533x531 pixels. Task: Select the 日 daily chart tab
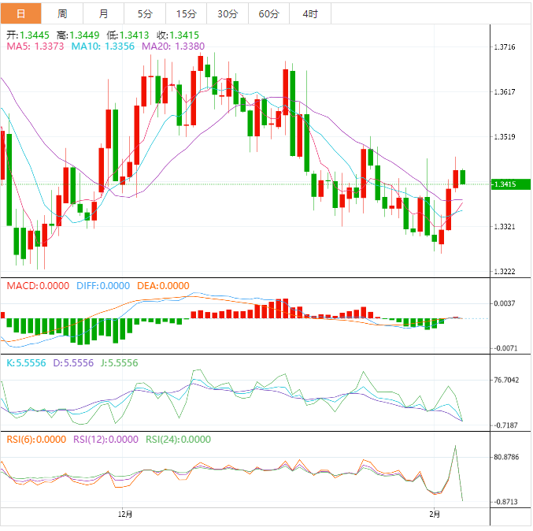(20, 13)
